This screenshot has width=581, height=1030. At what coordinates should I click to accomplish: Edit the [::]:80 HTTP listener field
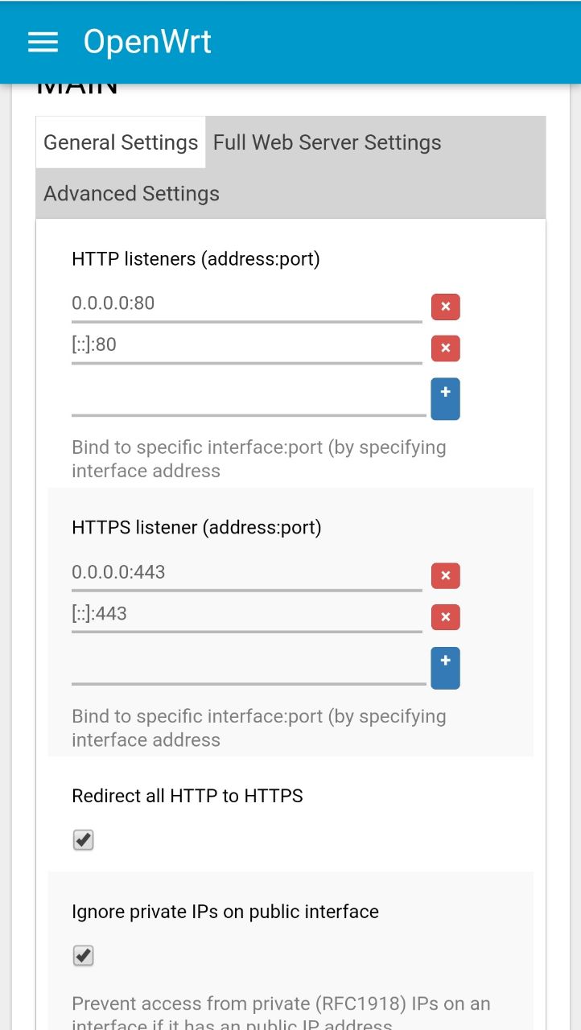coord(247,346)
